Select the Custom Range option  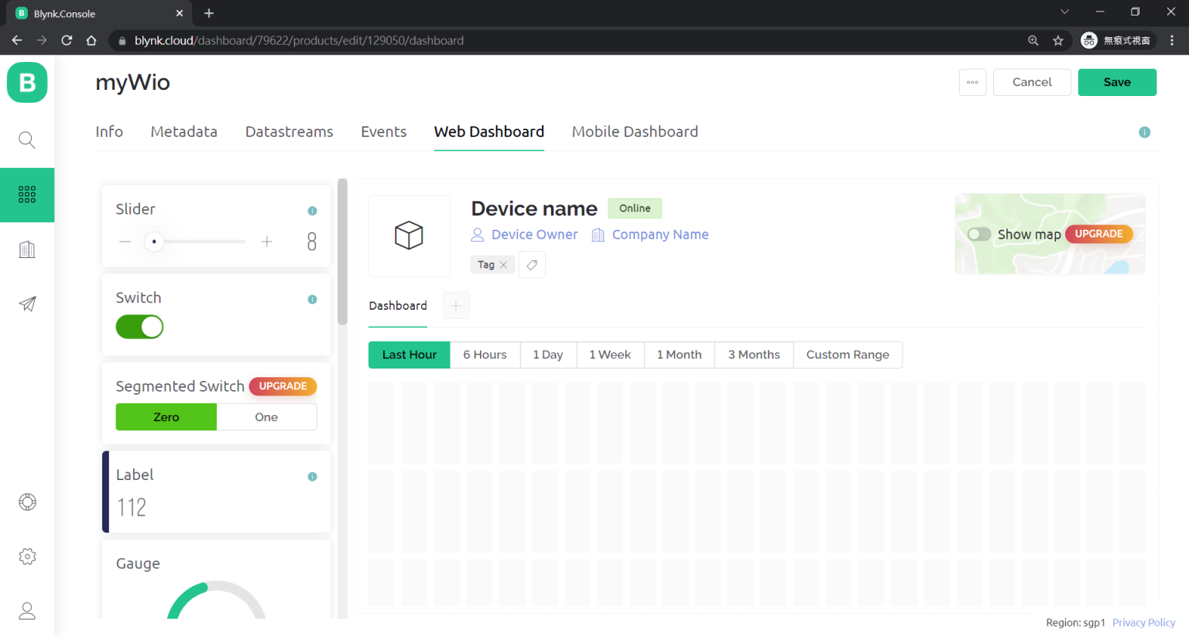pyautogui.click(x=848, y=355)
